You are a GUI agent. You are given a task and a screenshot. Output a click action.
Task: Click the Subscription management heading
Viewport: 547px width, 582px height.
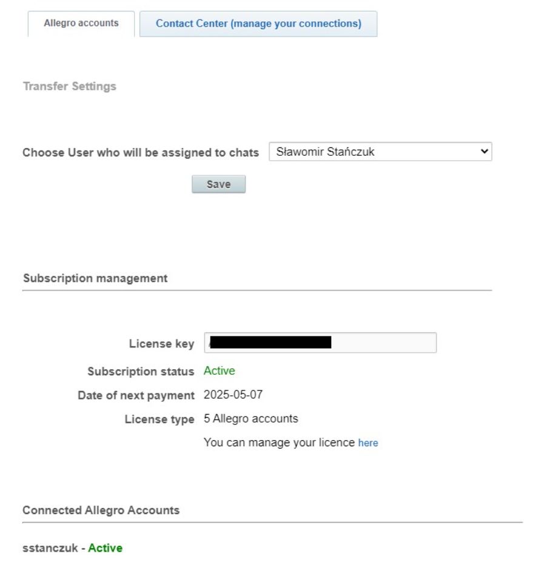point(95,278)
